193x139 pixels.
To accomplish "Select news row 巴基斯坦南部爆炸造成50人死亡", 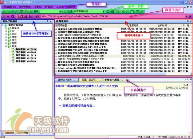I will (x=123, y=47).
